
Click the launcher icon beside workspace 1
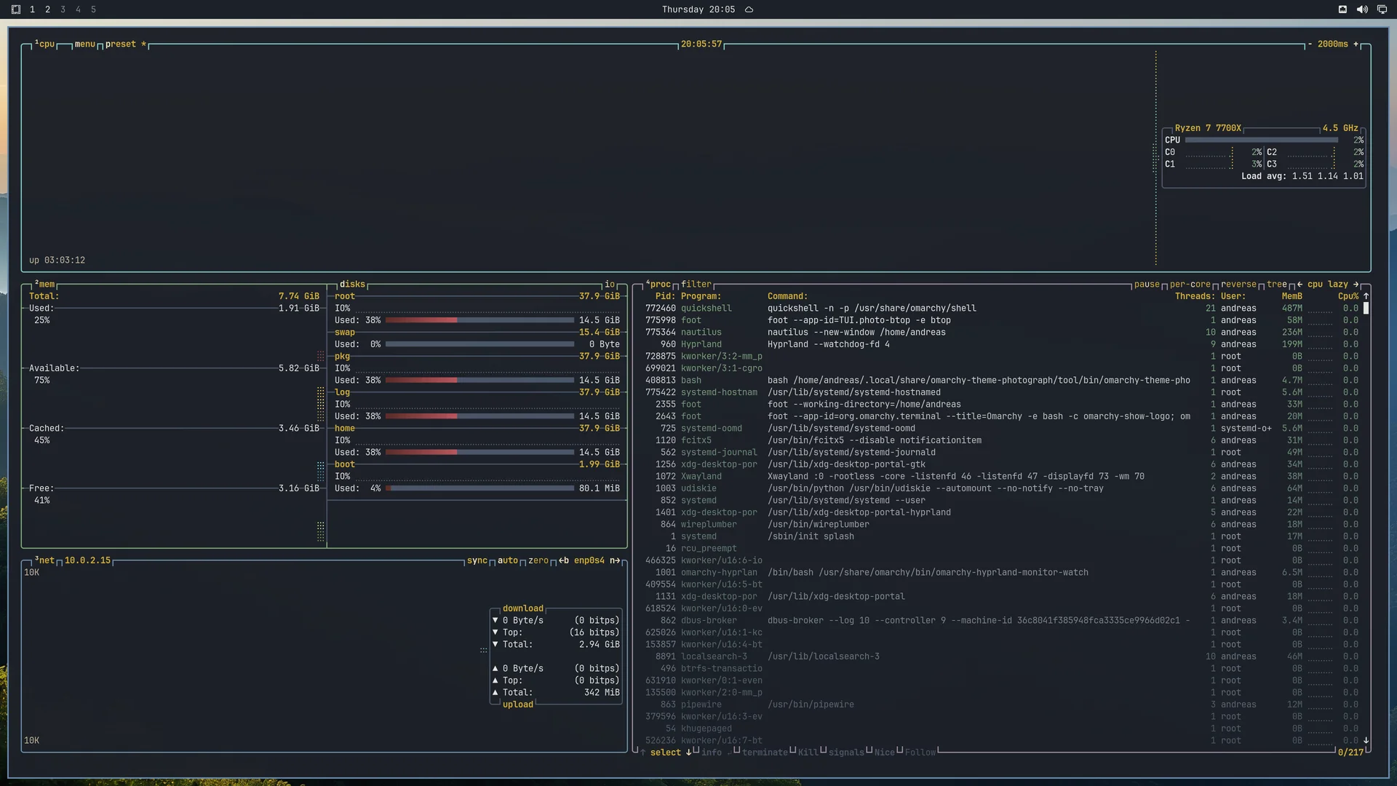pyautogui.click(x=16, y=9)
